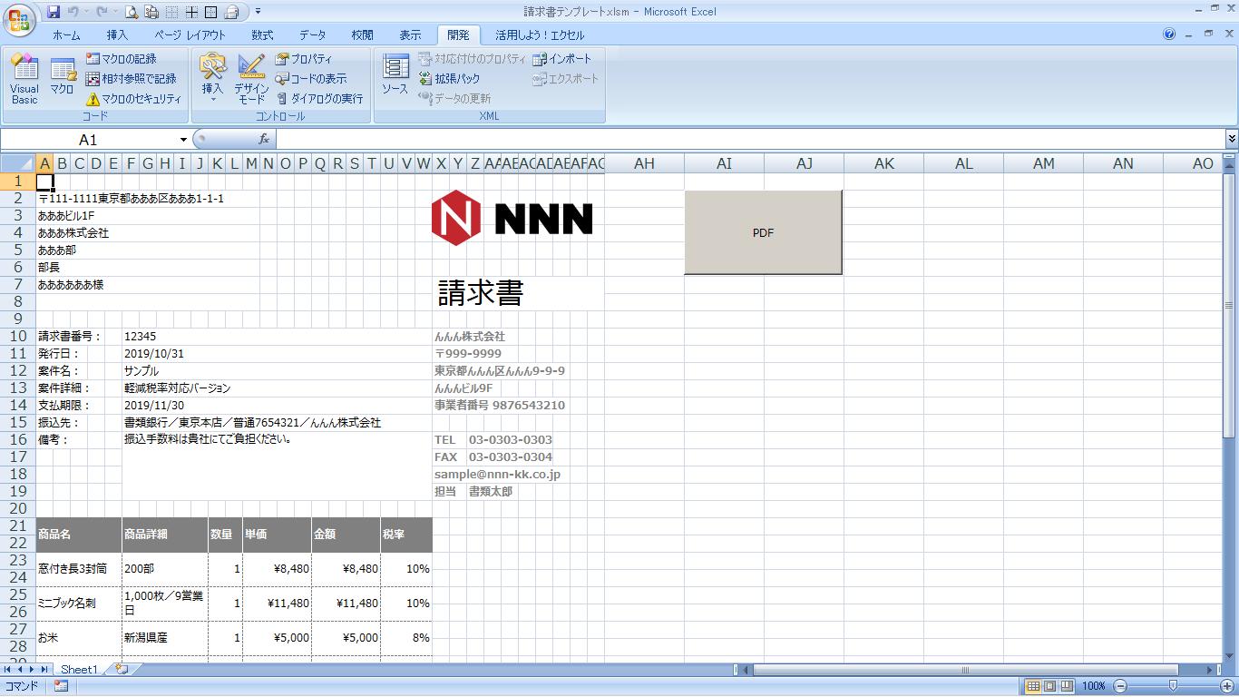The height and width of the screenshot is (697, 1239).
Task: Switch to Page Layout view in status bar
Action: coord(1050,686)
